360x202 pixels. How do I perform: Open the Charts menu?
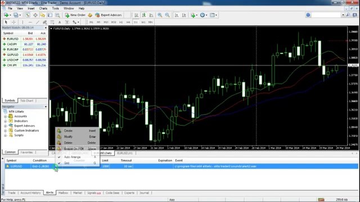click(x=43, y=8)
